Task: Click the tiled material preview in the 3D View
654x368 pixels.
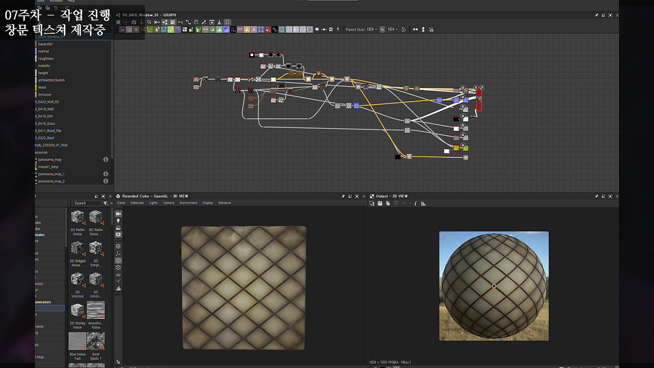Action: 244,288
